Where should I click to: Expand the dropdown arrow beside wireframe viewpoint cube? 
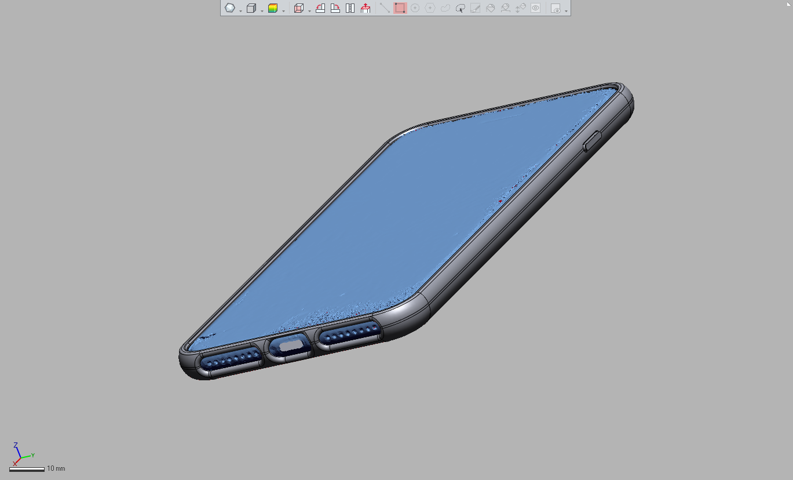point(309,10)
